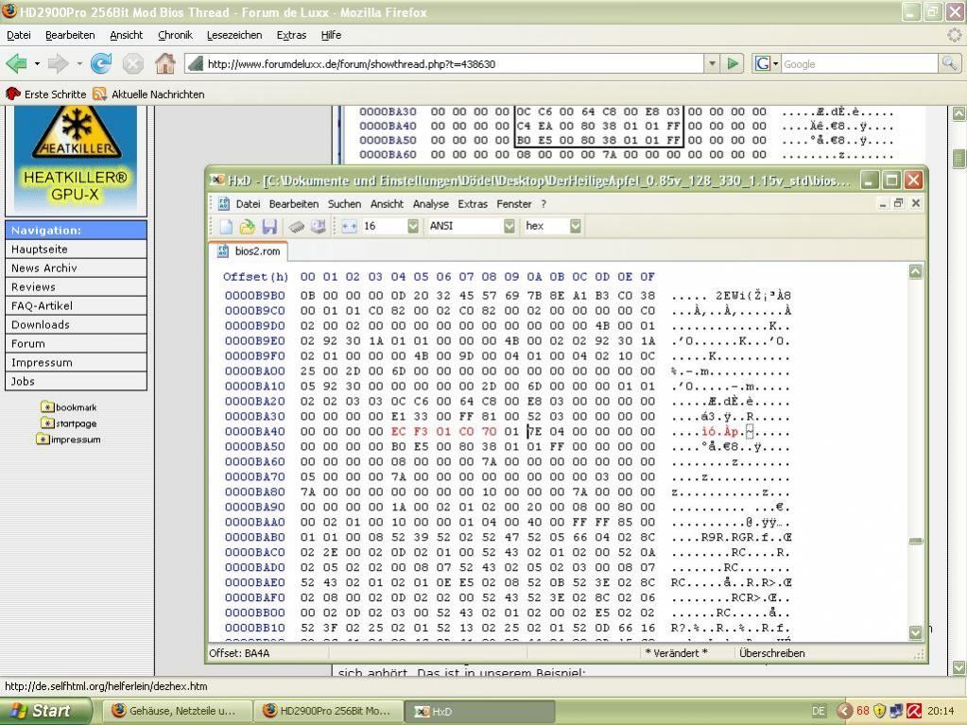Open the back button history dropdown

point(37,63)
